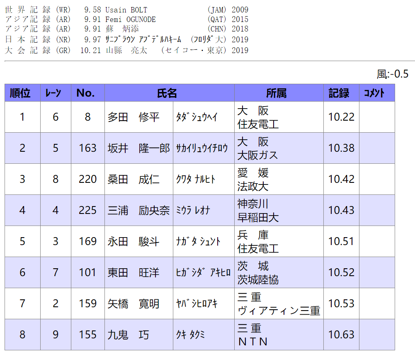Select the 茨城陸協 affiliation cell

258,279
